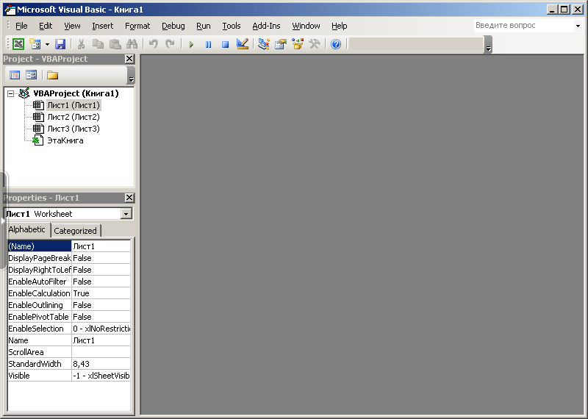Click the Run Sub play icon
This screenshot has width=588, height=419.
click(x=191, y=44)
